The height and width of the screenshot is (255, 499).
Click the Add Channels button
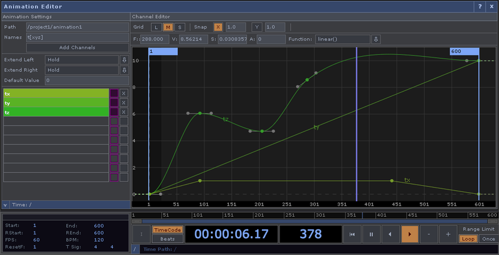click(x=77, y=47)
